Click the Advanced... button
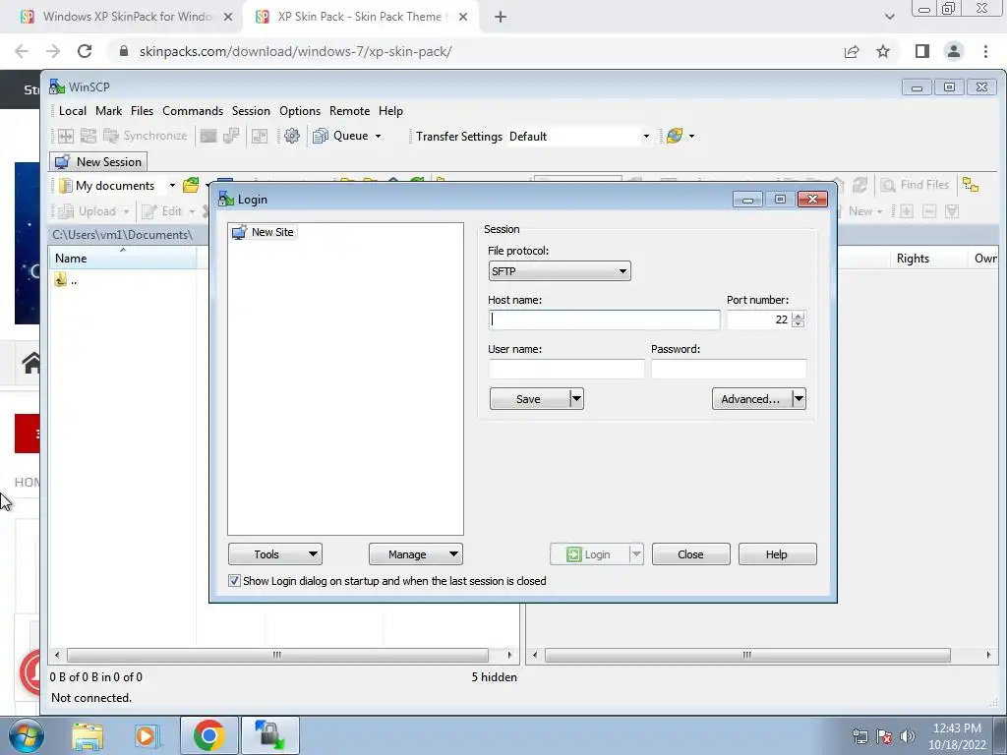 (x=751, y=399)
